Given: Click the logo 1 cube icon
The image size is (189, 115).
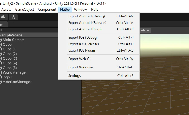Looking at the screenshot, I should click(1, 77).
